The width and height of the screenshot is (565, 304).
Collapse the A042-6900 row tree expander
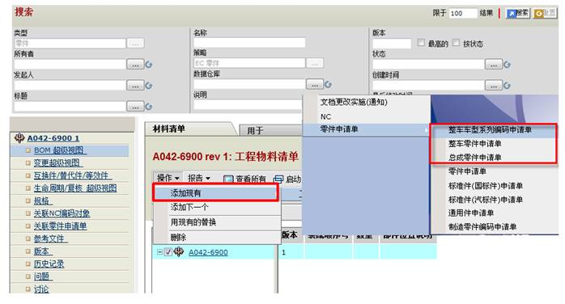point(159,252)
